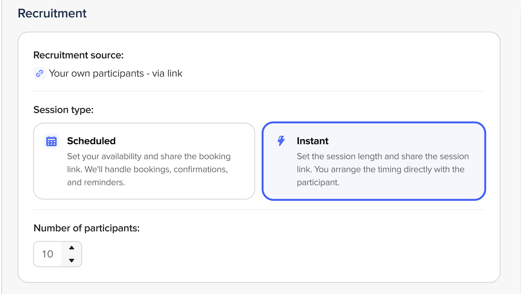Click the bold Scheduled title text
521x294 pixels.
pyautogui.click(x=91, y=141)
